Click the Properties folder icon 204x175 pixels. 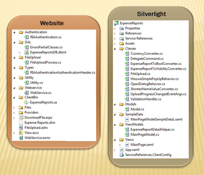[x=122, y=28]
